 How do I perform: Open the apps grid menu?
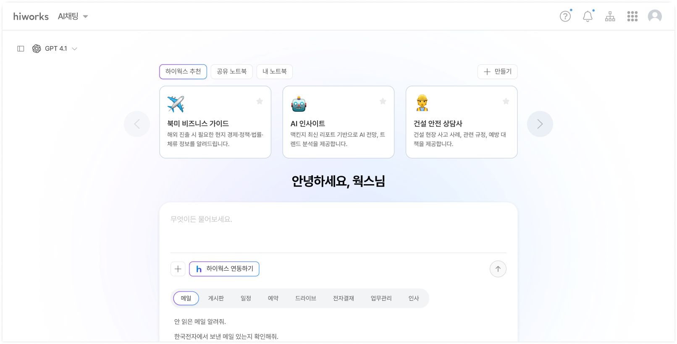pyautogui.click(x=632, y=16)
